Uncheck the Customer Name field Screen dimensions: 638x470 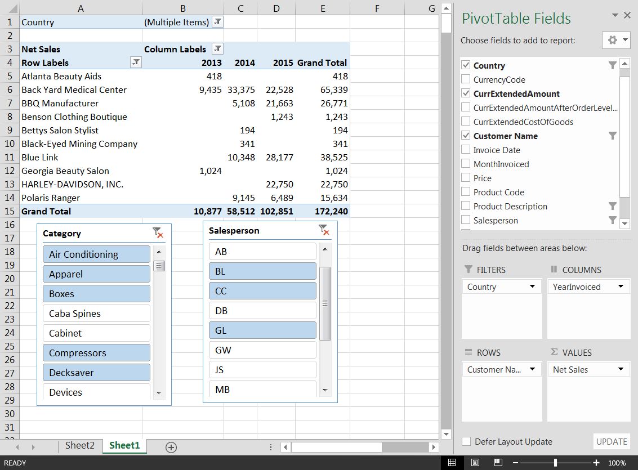coord(466,136)
